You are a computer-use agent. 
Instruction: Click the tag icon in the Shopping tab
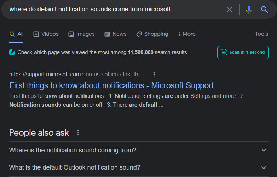(139, 34)
